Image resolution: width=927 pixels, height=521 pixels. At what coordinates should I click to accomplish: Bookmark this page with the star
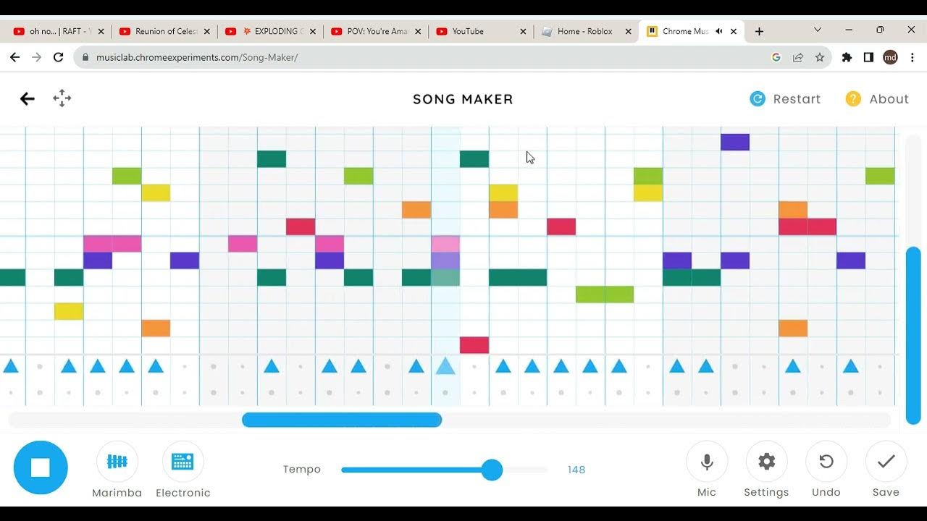pyautogui.click(x=820, y=57)
